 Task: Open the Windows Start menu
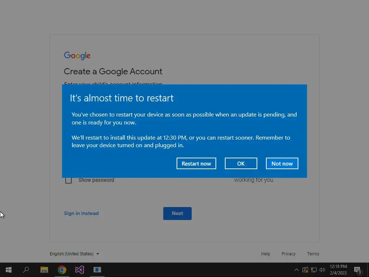(x=9, y=270)
